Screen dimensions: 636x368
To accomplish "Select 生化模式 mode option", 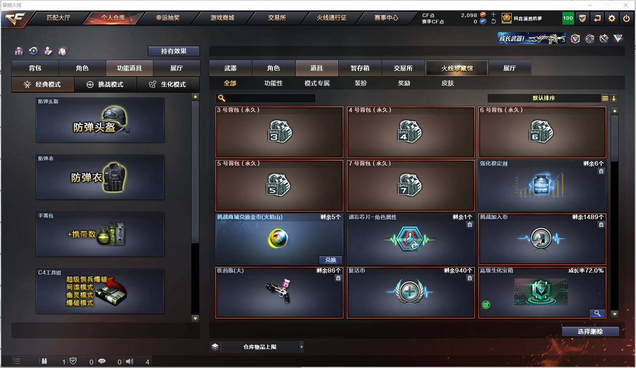I will pos(168,84).
